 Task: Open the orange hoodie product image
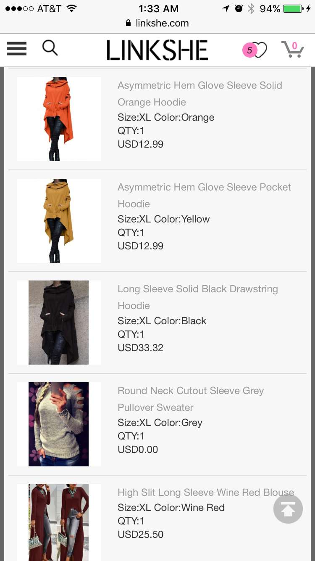59,119
